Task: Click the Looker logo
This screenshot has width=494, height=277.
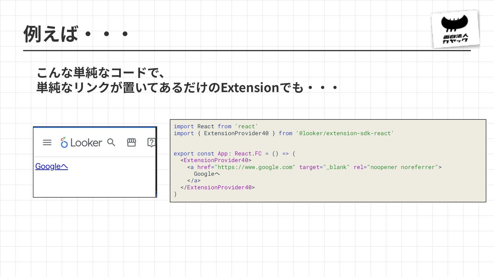Action: point(81,143)
